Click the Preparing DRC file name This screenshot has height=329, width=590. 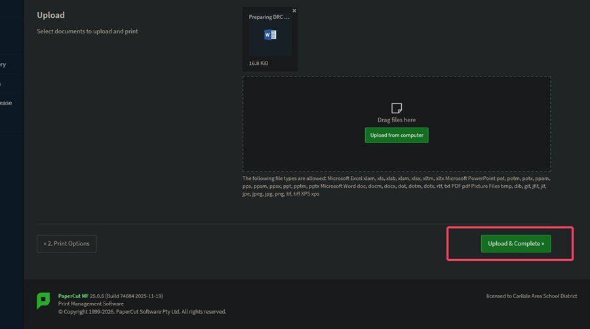(269, 17)
